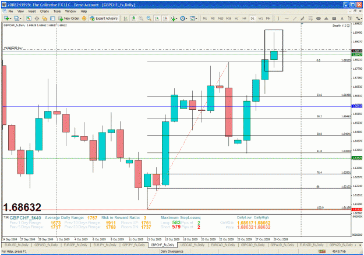364x255 pixels.
Task: Click the Indicators list icon
Action: pyautogui.click(x=173, y=18)
